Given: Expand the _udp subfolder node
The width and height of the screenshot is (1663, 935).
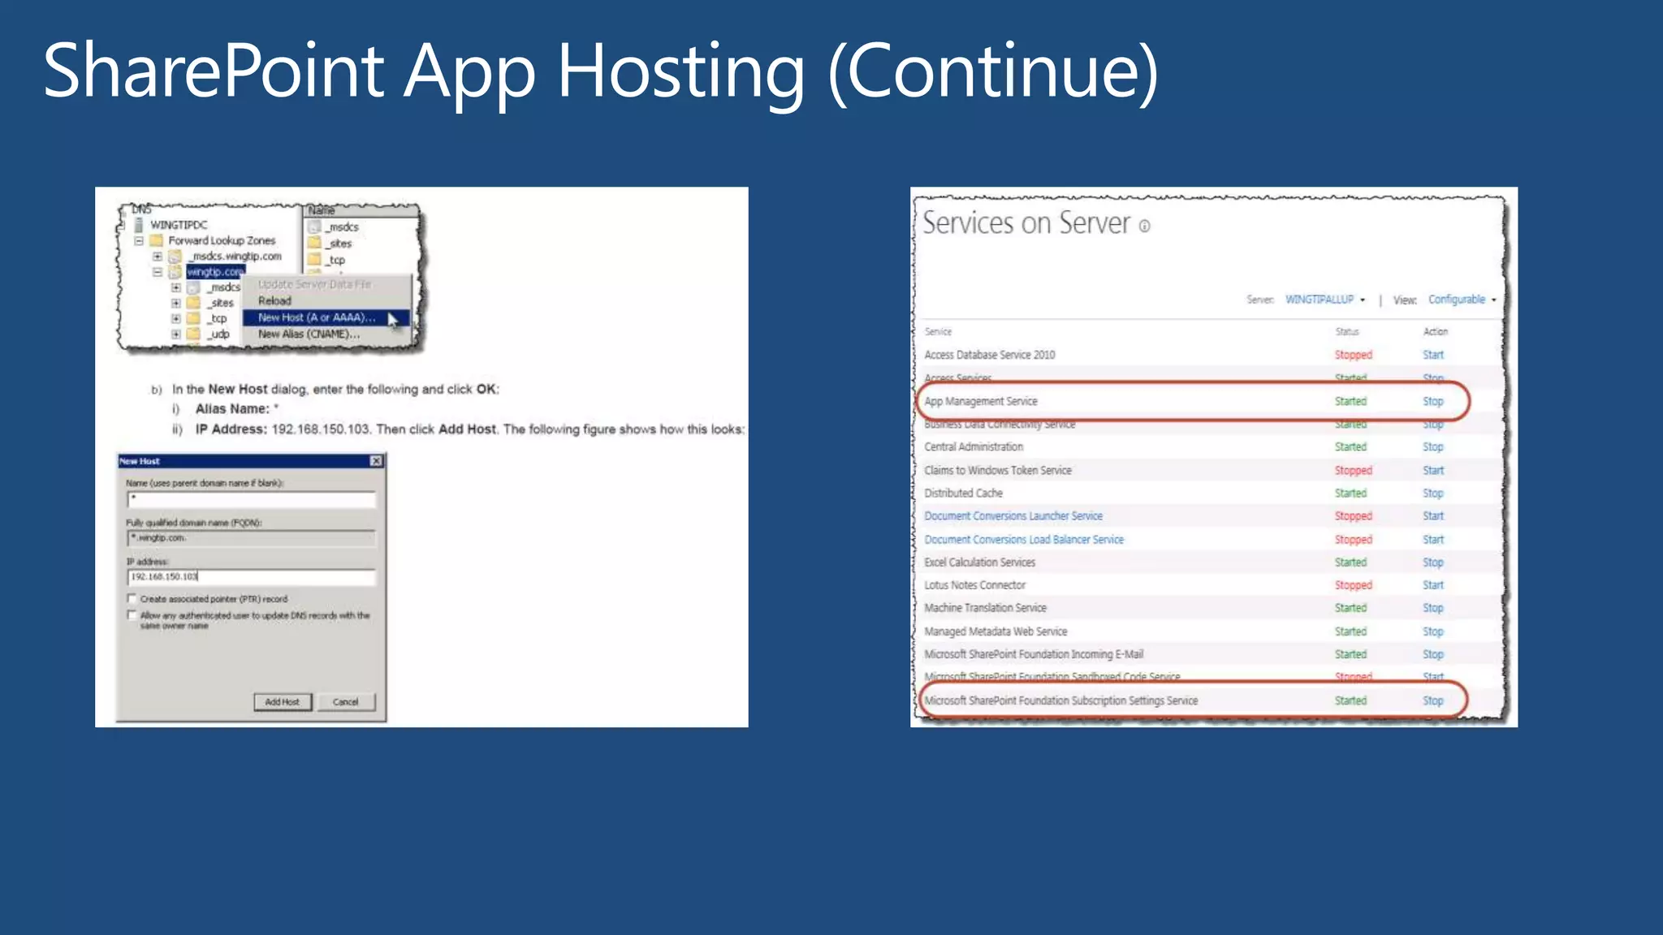Looking at the screenshot, I should tap(175, 334).
